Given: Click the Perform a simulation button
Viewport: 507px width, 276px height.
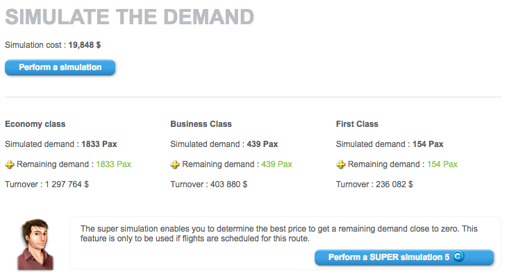Looking at the screenshot, I should 60,67.
